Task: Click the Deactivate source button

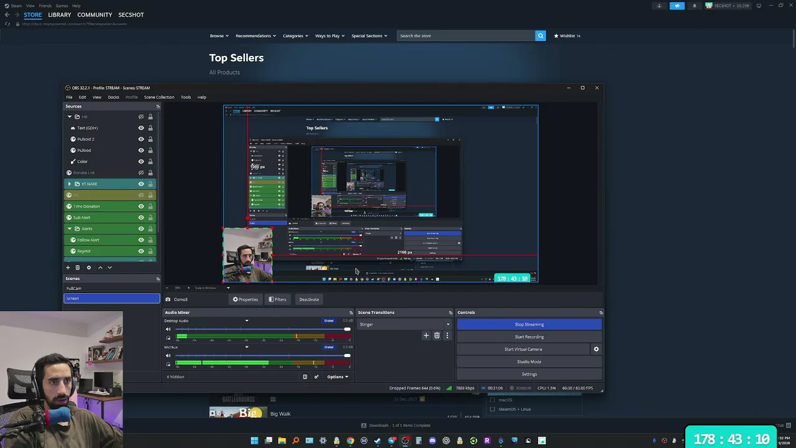Action: (x=309, y=299)
